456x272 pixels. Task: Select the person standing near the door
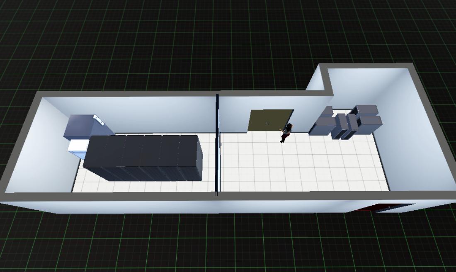(286, 133)
